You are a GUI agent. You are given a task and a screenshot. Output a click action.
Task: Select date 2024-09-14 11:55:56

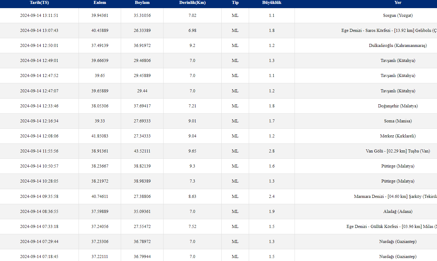click(x=39, y=151)
